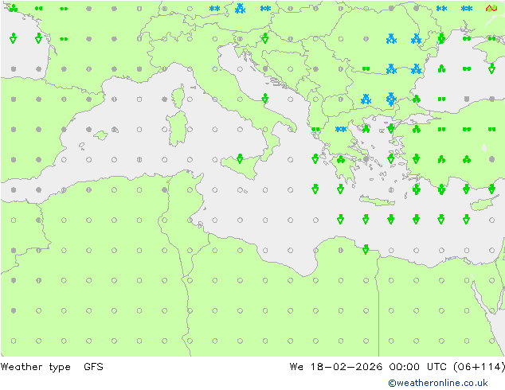Viewport: 505px width, 390px height.
Task: Click the heavy snow symbol at top edge above Italy
Action: [x=240, y=9]
